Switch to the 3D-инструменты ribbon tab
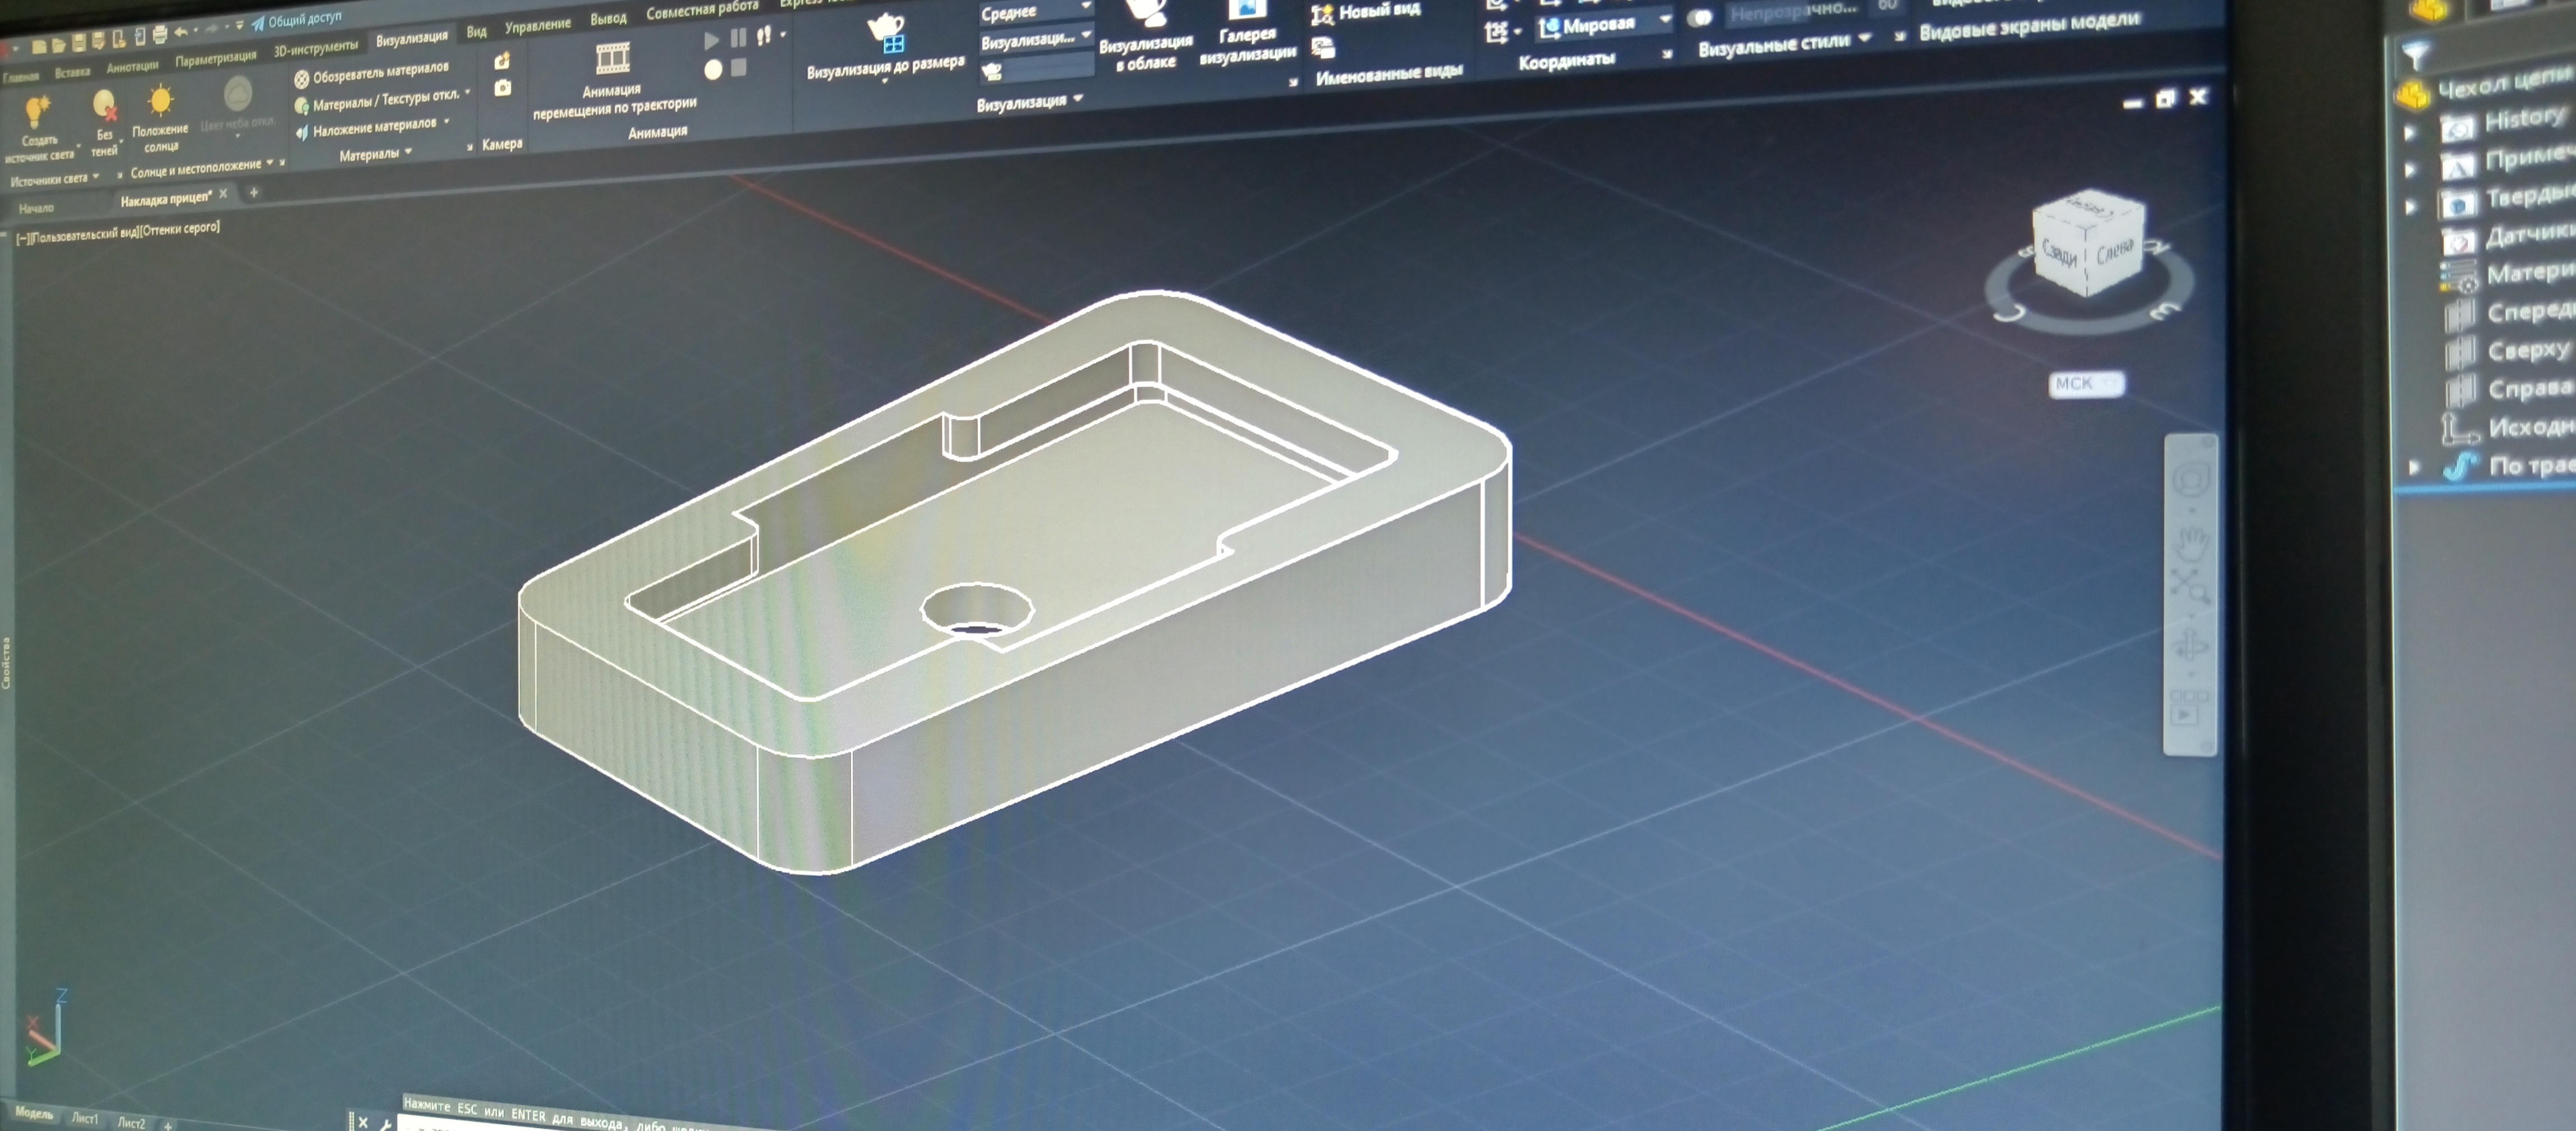This screenshot has width=2576, height=1131. coord(316,47)
